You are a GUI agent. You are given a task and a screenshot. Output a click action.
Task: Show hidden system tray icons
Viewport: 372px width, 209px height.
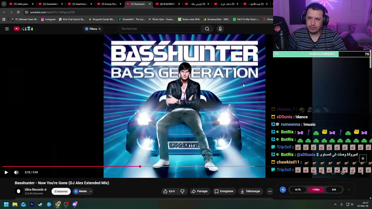[x=335, y=204]
